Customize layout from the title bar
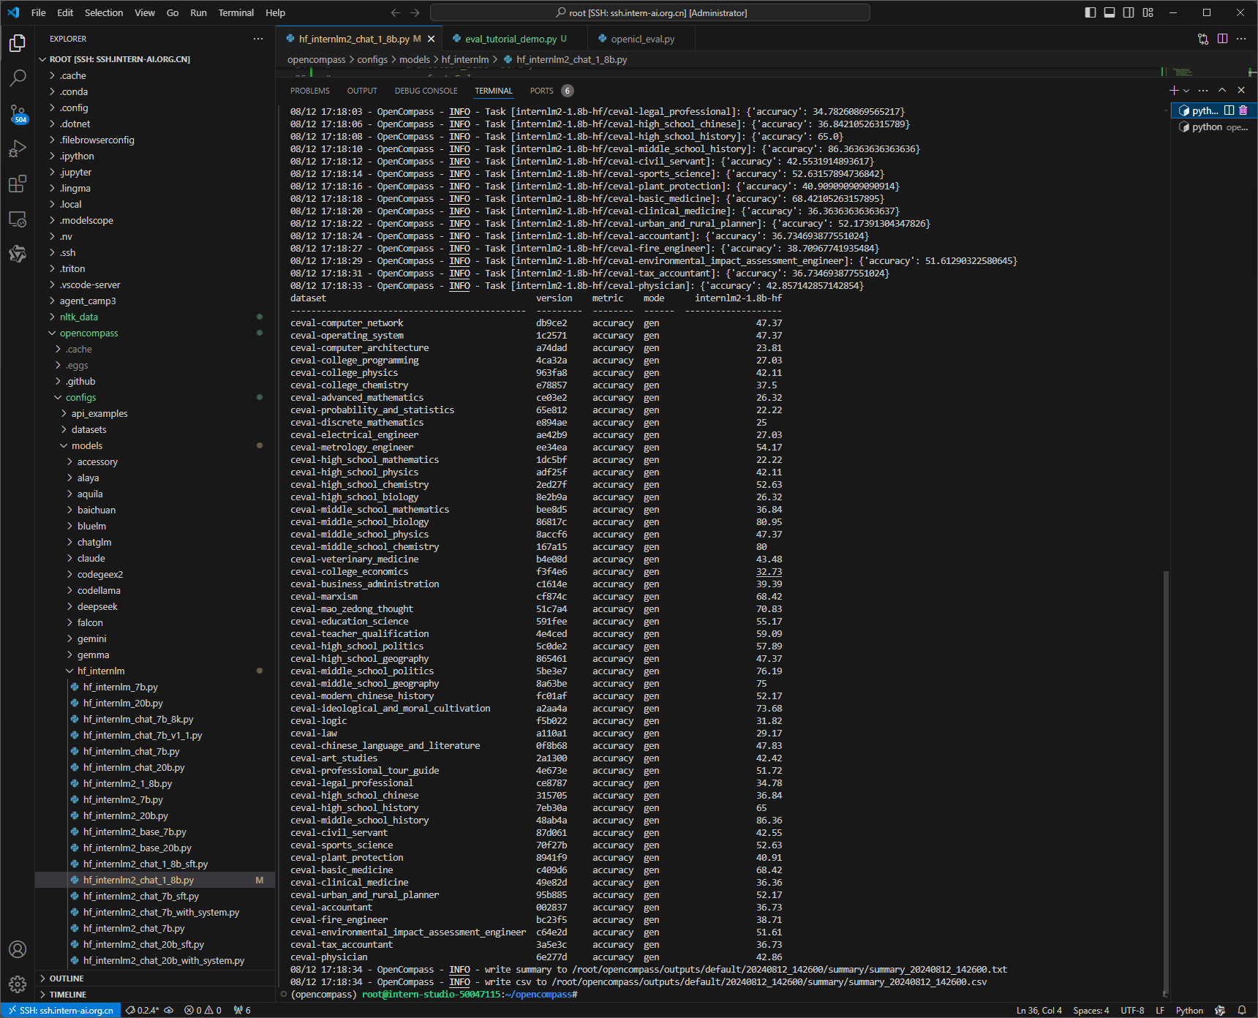 tap(1148, 12)
